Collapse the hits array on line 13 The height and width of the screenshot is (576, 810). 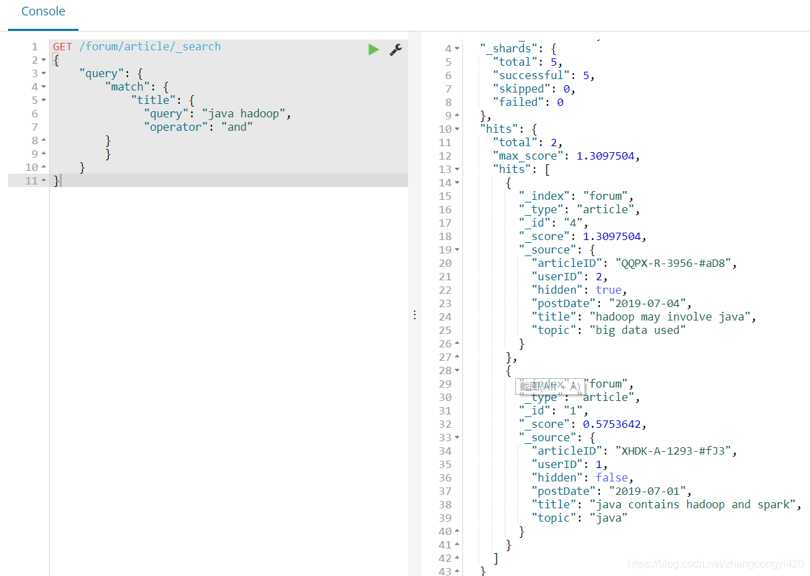[456, 168]
